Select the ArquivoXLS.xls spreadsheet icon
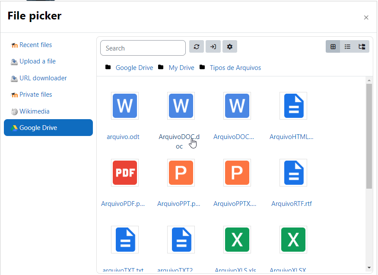The width and height of the screenshot is (378, 275). point(237,240)
